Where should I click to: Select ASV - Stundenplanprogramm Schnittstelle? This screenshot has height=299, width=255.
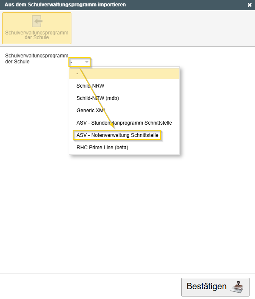point(124,123)
